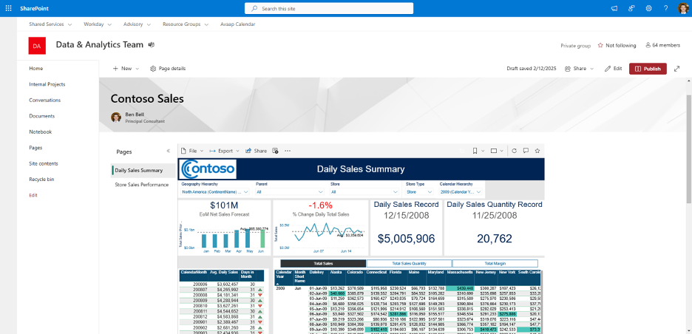Open the Advisory navigation menu

(x=138, y=24)
